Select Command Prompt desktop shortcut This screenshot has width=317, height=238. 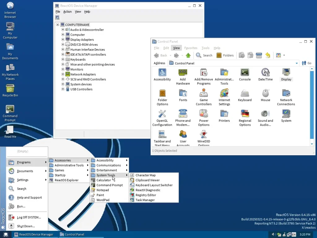[x=10, y=113]
